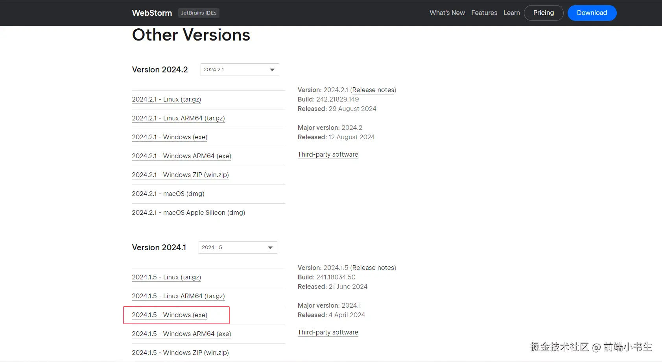Viewport: 662px width, 362px height.
Task: Open Third-party software link for 2024.2
Action: pyautogui.click(x=328, y=155)
